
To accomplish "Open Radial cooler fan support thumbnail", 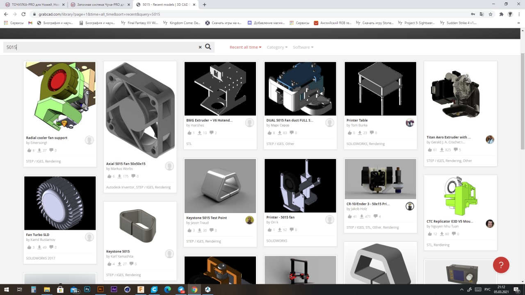I will tap(60, 96).
